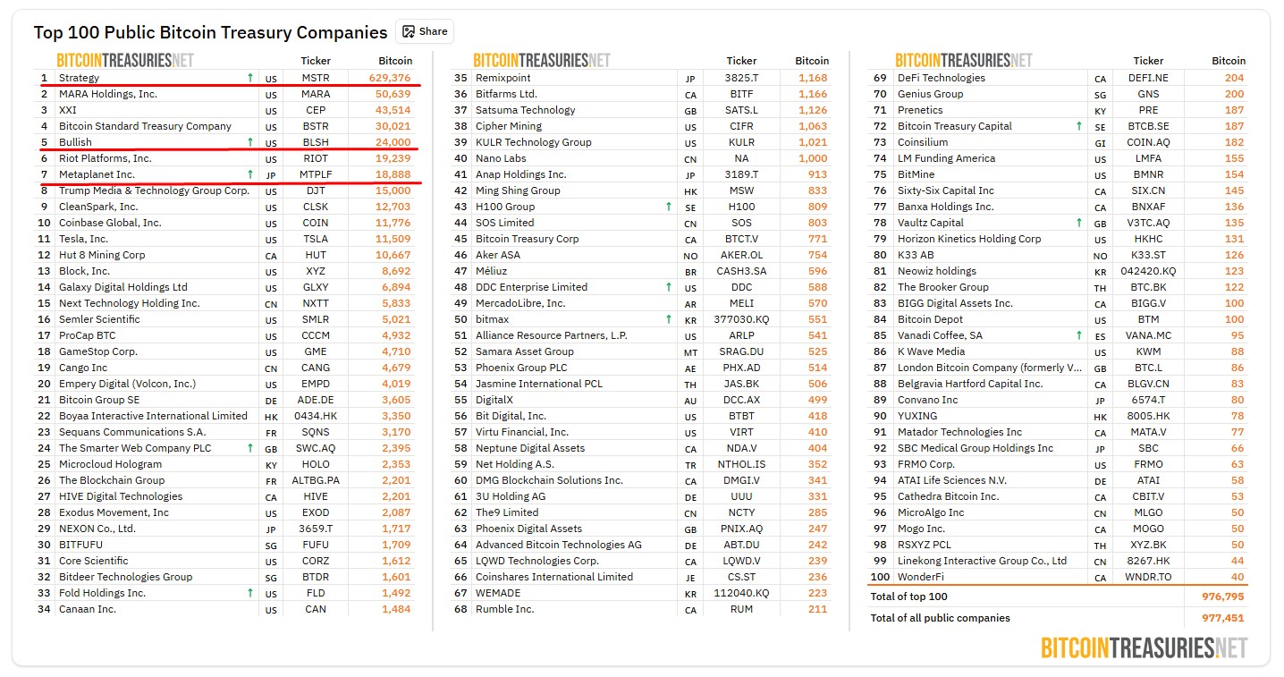Click the XXI company name
The image size is (1284, 677).
tap(68, 110)
